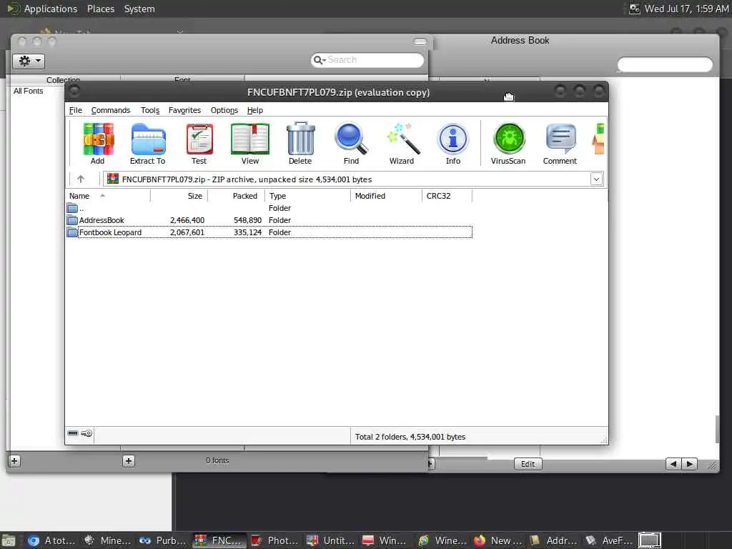Click the clock Wed Jul 17
This screenshot has width=732, height=549.
point(686,9)
